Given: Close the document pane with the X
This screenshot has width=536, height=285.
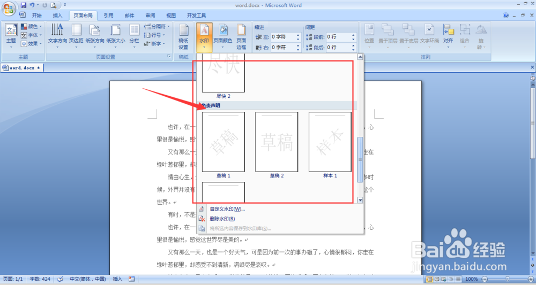Looking at the screenshot, I should [532, 67].
